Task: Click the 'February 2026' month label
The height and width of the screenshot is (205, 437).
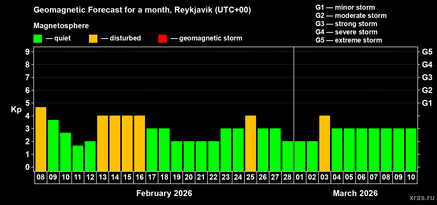Action: (164, 193)
